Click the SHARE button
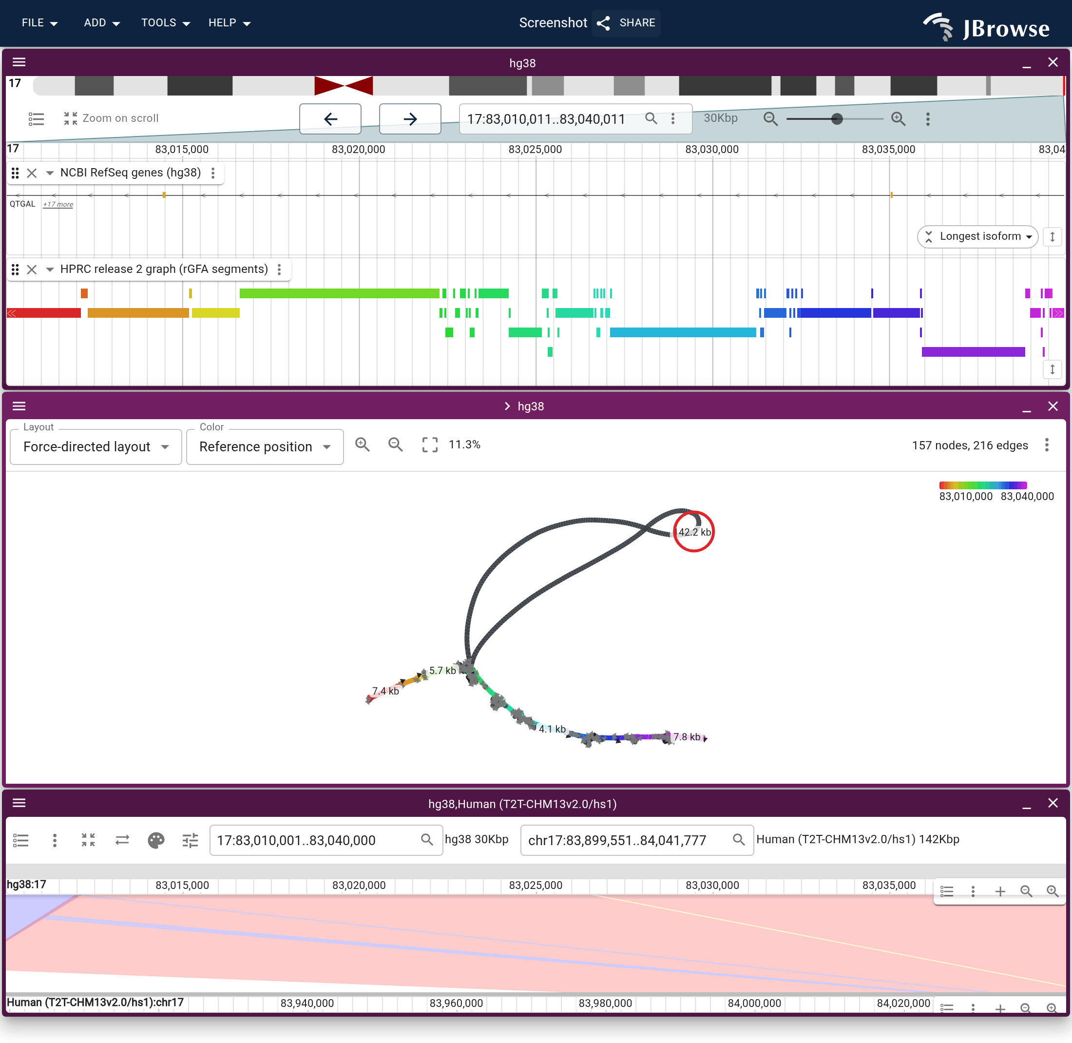The height and width of the screenshot is (1043, 1072). (626, 23)
